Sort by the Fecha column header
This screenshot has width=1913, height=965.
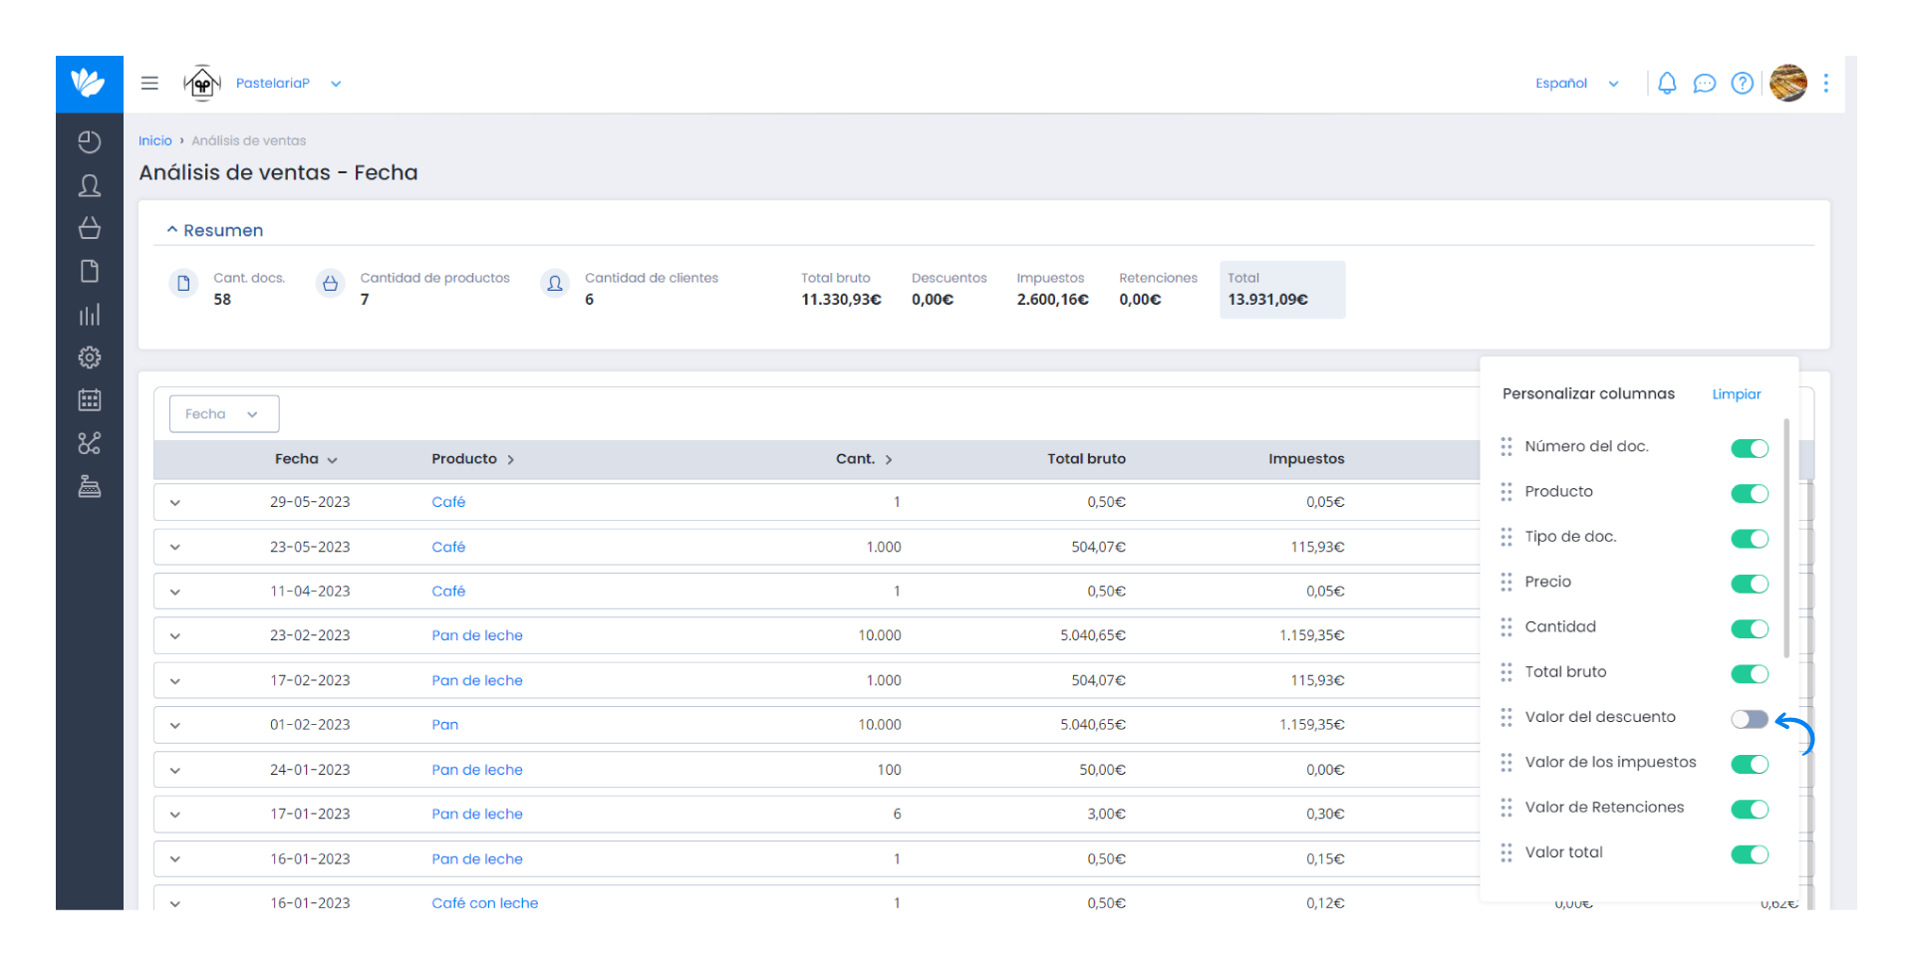click(306, 459)
